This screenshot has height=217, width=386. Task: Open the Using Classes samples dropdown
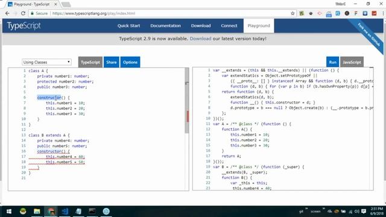pyautogui.click(x=46, y=62)
